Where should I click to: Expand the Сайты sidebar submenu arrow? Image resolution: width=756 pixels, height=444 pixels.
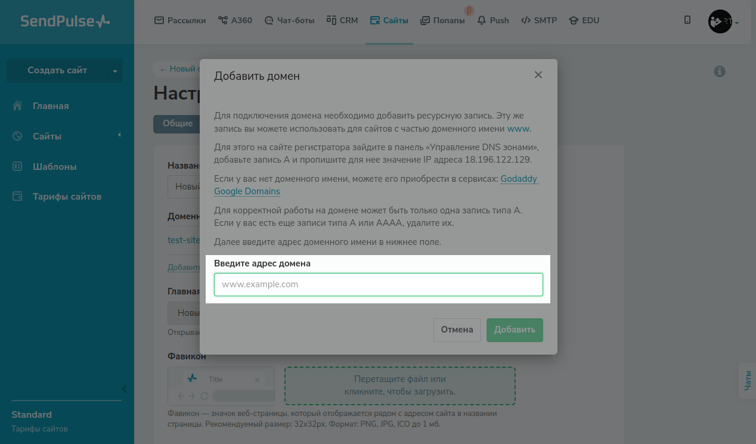tap(119, 135)
